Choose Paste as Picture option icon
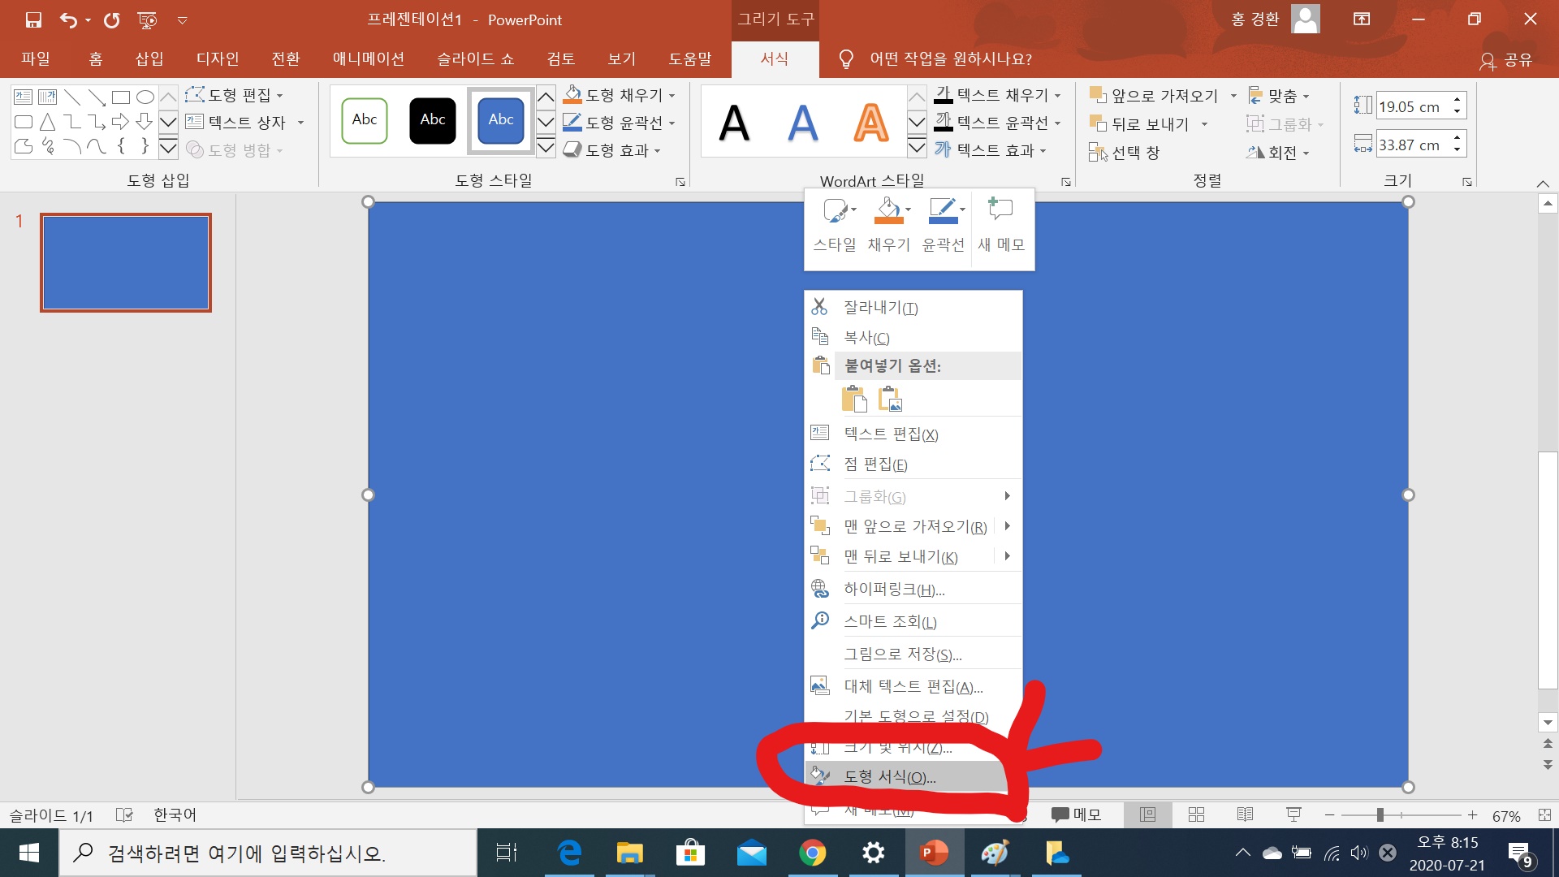 pyautogui.click(x=891, y=400)
